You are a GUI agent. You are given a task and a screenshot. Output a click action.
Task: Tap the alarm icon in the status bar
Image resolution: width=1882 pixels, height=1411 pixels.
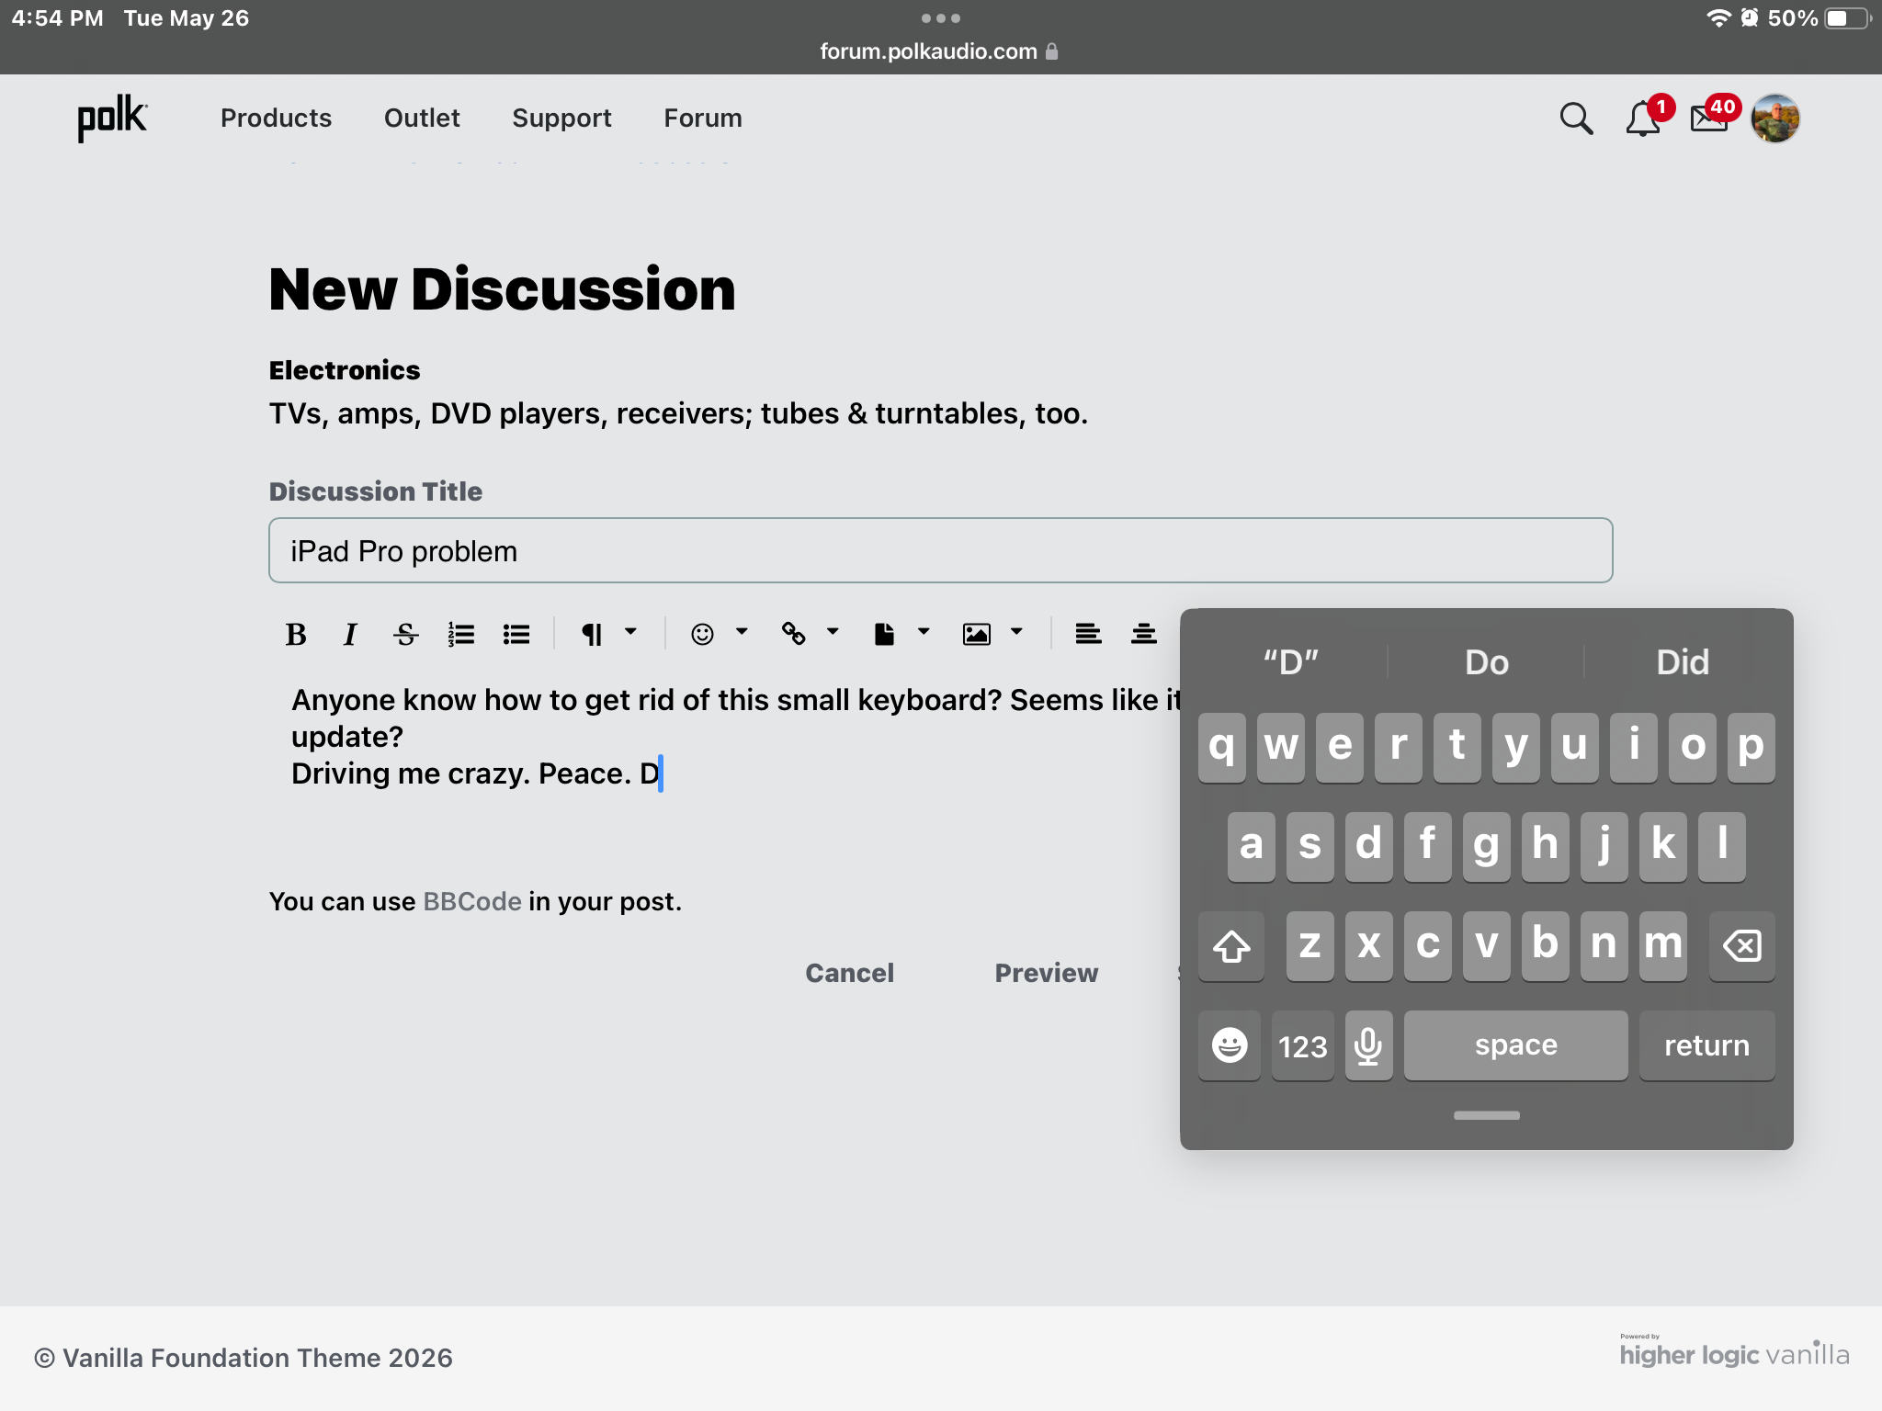coord(1750,18)
